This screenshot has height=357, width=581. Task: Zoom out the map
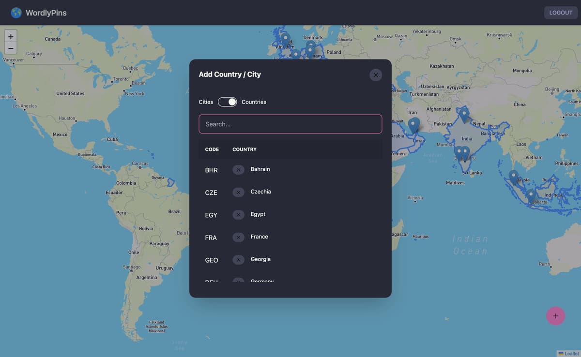point(11,48)
